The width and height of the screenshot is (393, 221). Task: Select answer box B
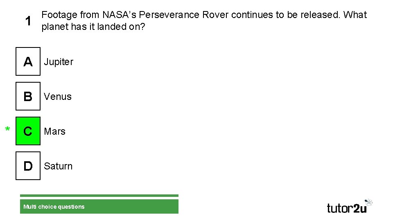point(28,97)
